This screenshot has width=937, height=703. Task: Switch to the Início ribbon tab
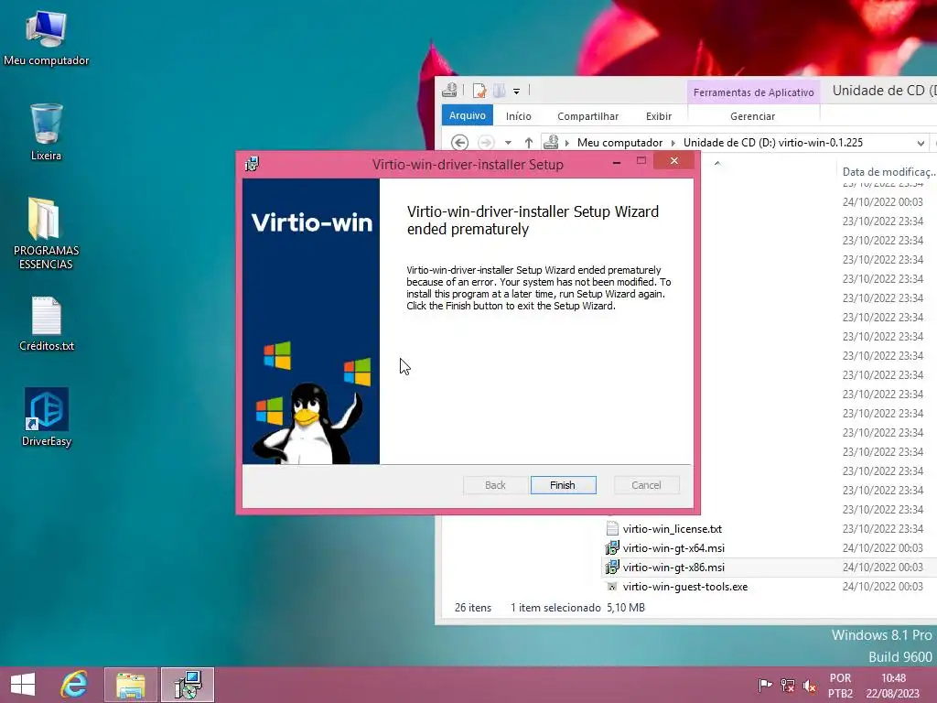tap(518, 116)
